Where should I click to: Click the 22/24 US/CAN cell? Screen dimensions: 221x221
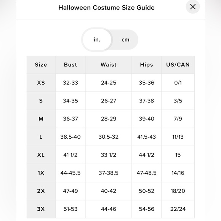pos(178,209)
